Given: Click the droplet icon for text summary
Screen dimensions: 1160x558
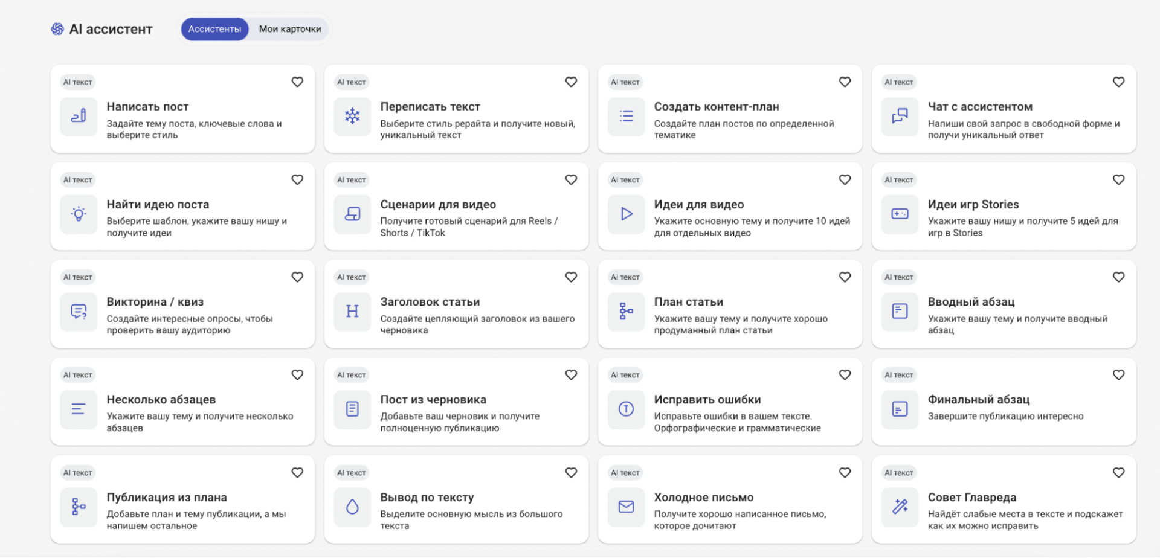Looking at the screenshot, I should [352, 507].
